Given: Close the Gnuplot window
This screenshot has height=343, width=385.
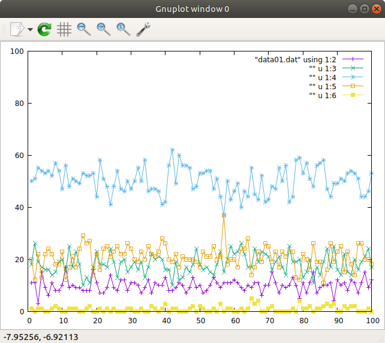Looking at the screenshot, I should [377, 9].
